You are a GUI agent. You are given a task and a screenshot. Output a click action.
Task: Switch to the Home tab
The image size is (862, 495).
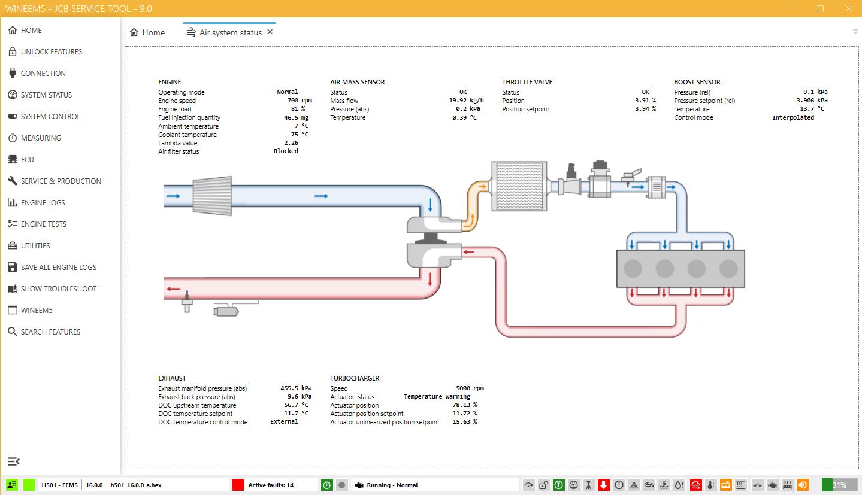147,32
